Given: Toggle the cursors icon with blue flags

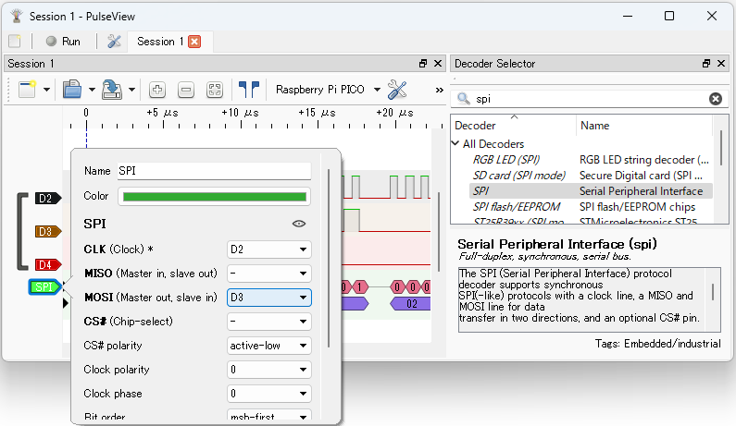Looking at the screenshot, I should (x=249, y=89).
